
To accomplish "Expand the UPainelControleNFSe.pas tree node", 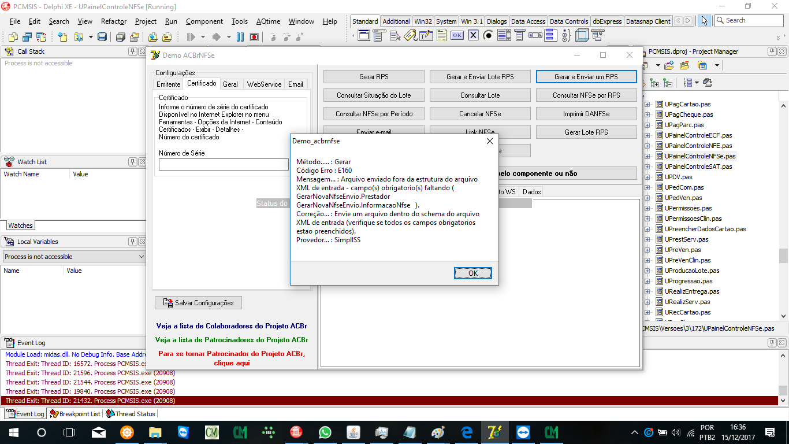I will pyautogui.click(x=647, y=156).
